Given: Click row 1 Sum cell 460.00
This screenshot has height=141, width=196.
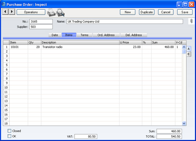Looking at the screenshot, I should click(x=163, y=47).
